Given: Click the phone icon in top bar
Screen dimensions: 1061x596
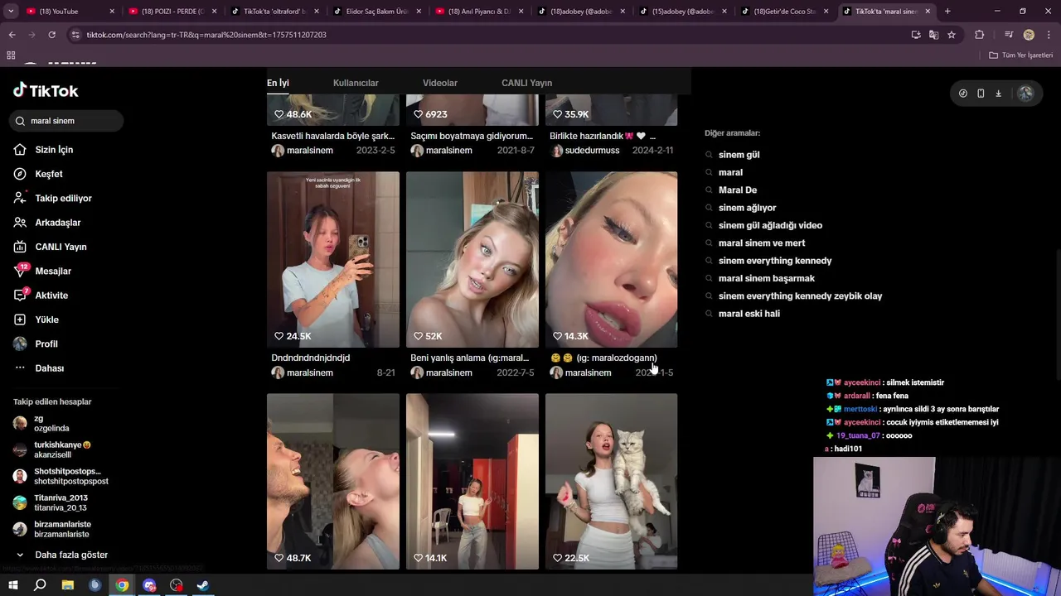Looking at the screenshot, I should (981, 94).
